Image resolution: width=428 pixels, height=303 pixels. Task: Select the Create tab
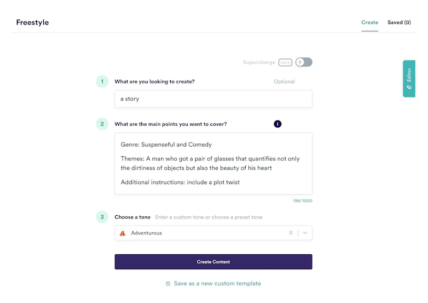(370, 22)
